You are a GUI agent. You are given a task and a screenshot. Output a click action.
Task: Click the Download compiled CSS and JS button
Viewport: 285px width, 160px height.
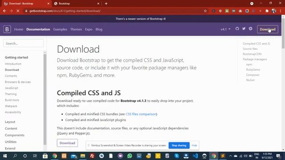click(67, 143)
